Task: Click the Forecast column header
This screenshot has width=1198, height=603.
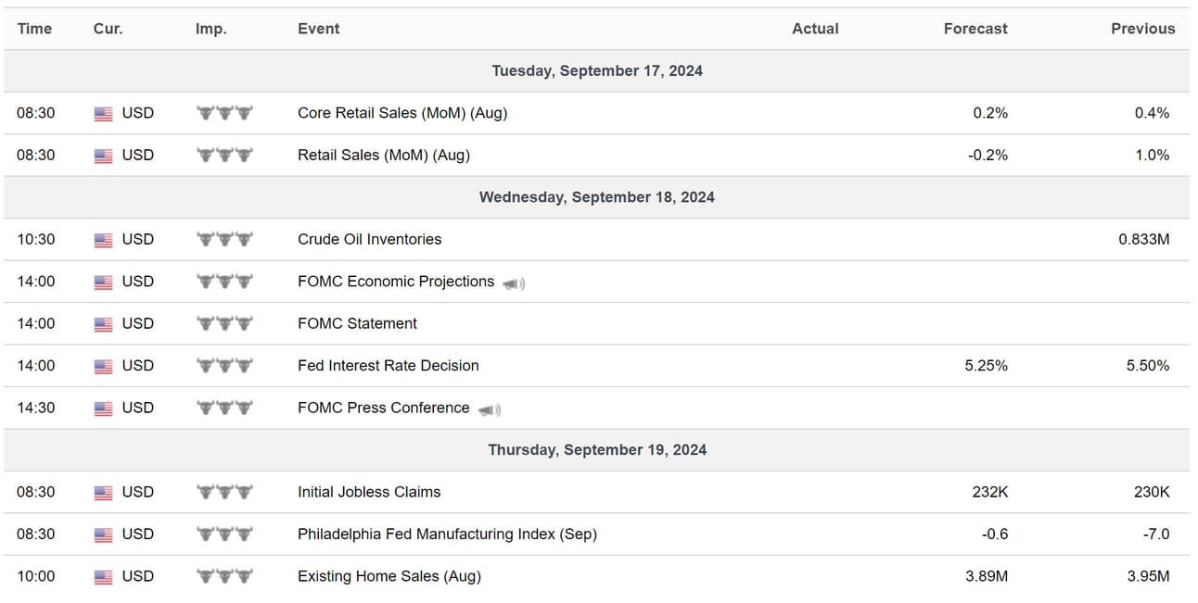Action: point(975,29)
